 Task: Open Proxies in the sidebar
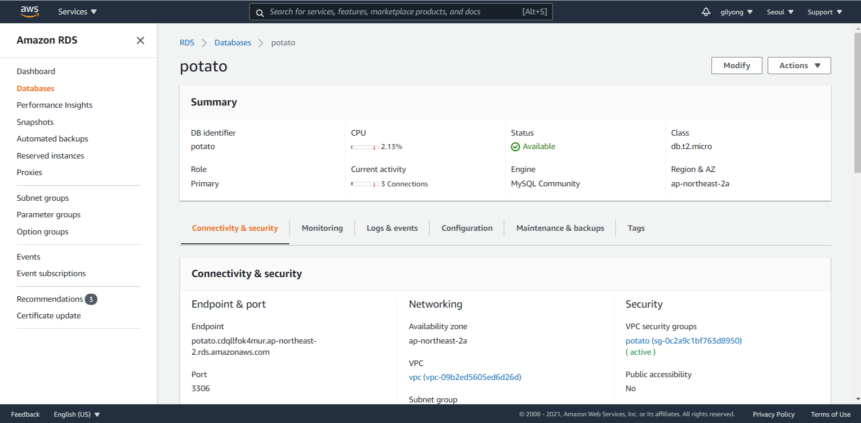(29, 172)
